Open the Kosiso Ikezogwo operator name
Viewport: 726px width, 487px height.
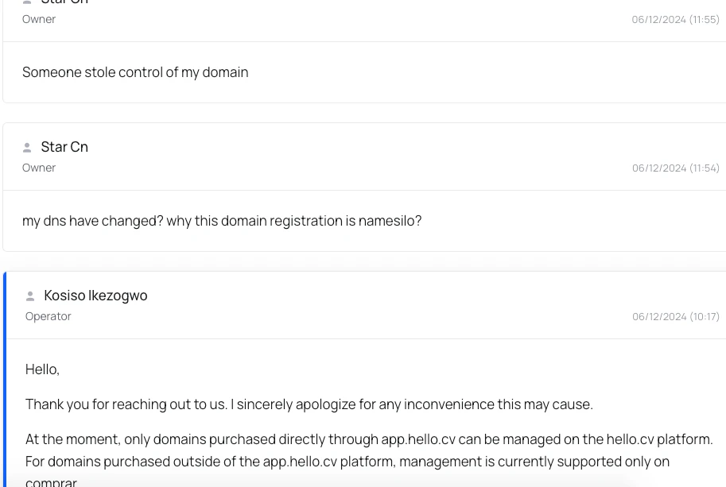95,296
